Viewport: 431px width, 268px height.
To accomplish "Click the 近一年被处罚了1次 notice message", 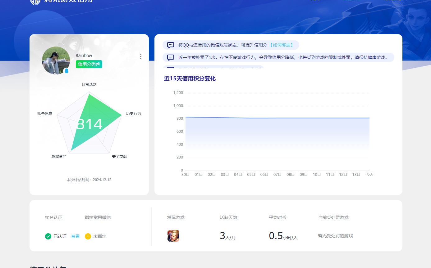I will click(283, 57).
